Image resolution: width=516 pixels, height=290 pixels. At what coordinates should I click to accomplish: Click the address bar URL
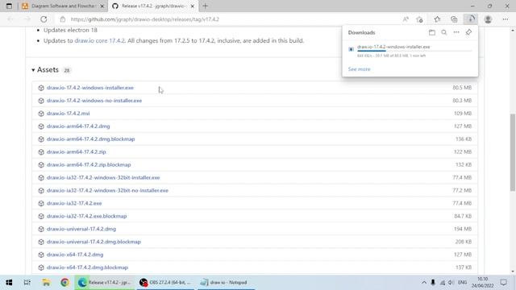[145, 19]
